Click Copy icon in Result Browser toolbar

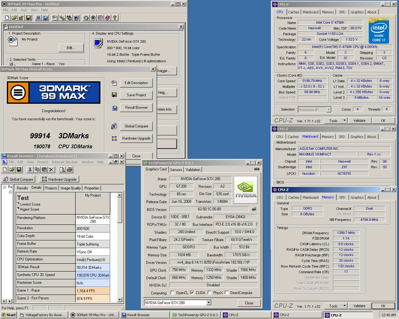click(x=37, y=169)
